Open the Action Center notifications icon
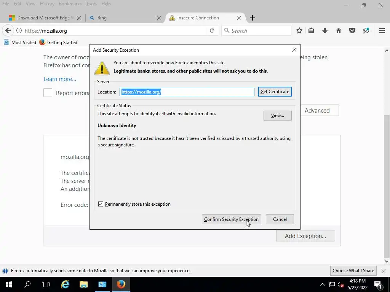The width and height of the screenshot is (390, 292). point(377,284)
